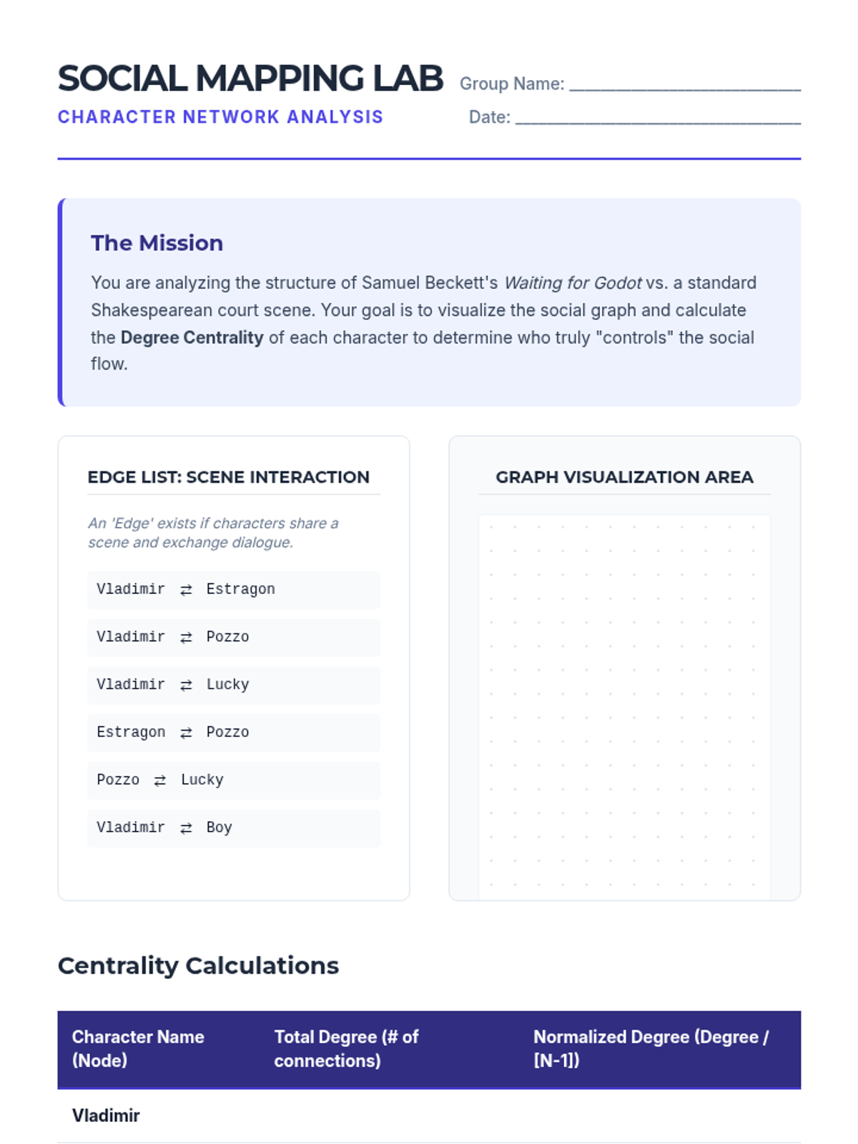
Task: Click the arrows icon between Vladimir and Pozzo
Action: [186, 638]
